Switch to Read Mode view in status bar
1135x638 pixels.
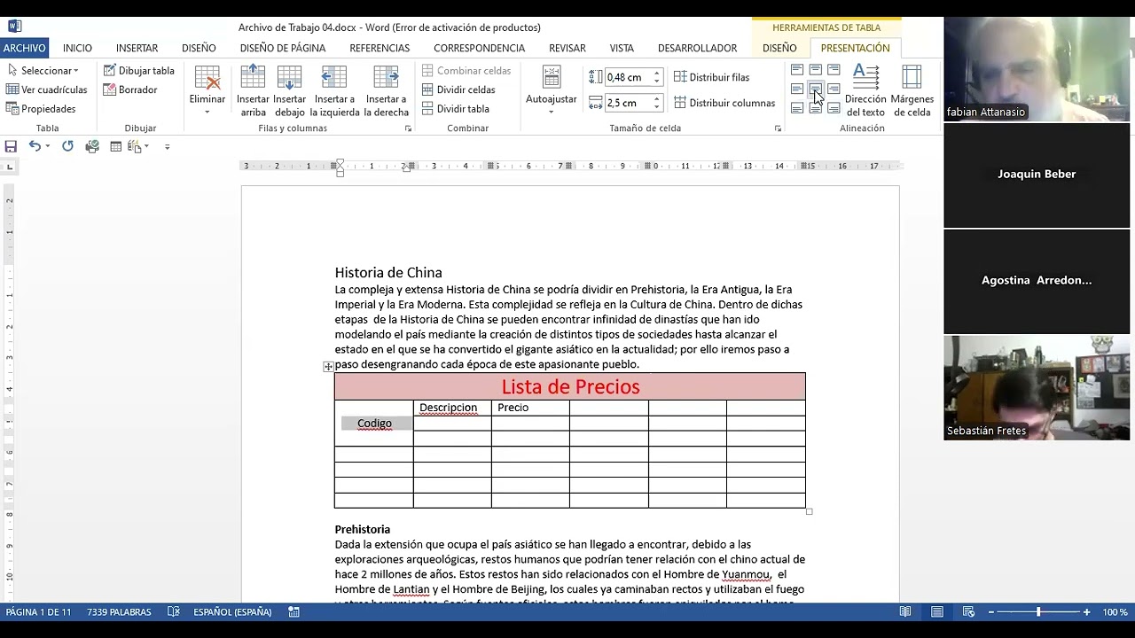coord(905,612)
